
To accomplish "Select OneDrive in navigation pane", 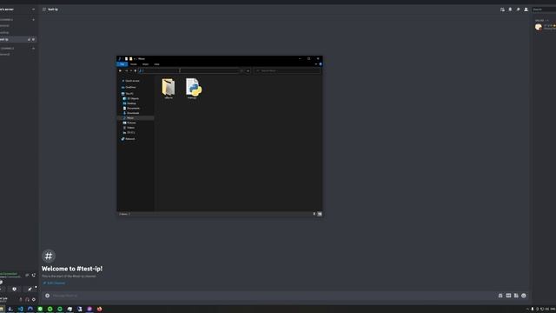I will (x=130, y=87).
